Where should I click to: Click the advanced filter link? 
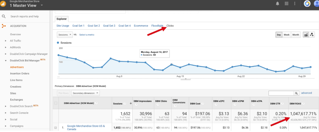[x=306, y=93]
